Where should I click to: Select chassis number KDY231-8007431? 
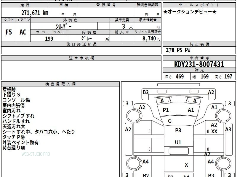(x=199, y=64)
